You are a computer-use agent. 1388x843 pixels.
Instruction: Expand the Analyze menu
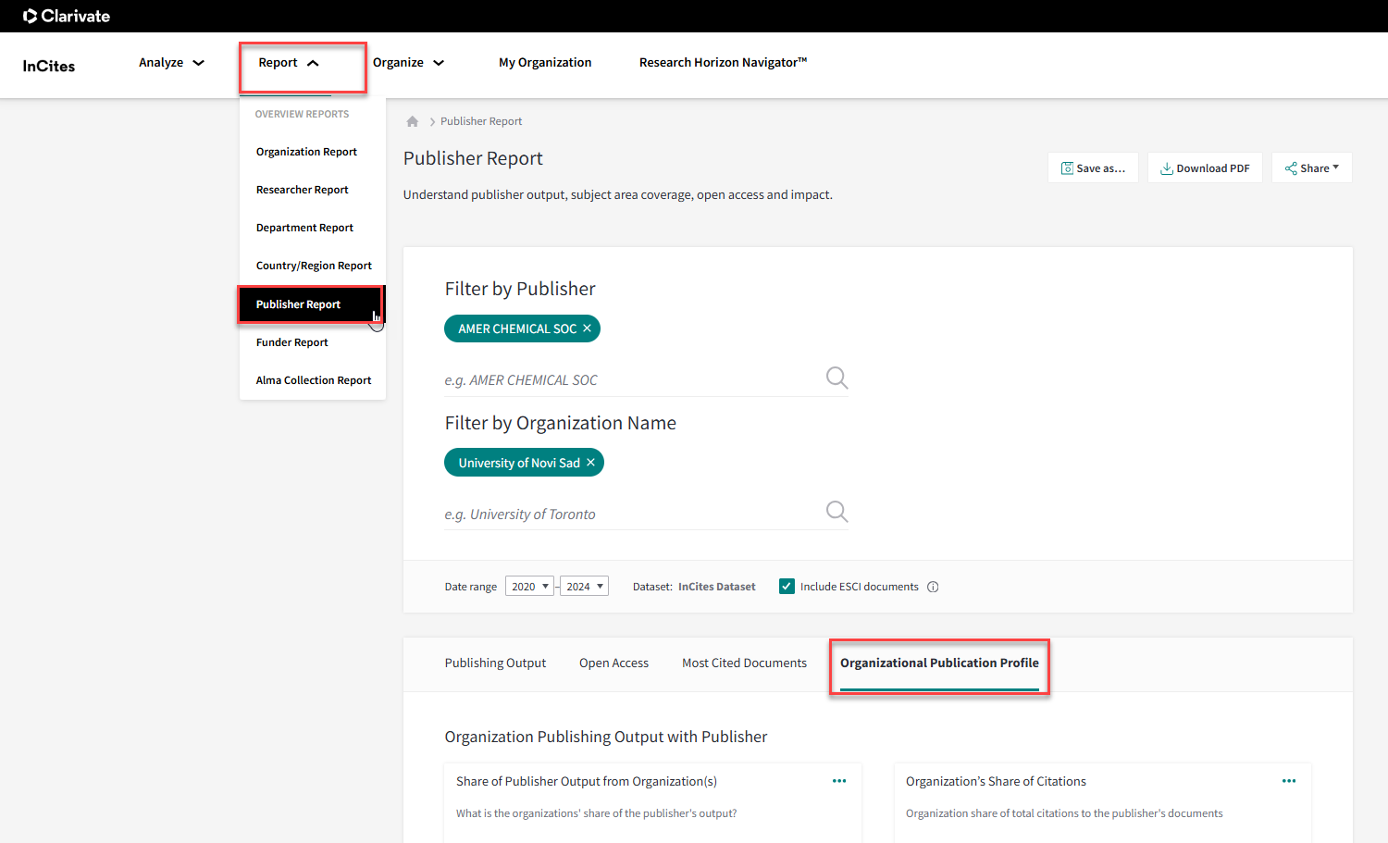click(x=171, y=63)
